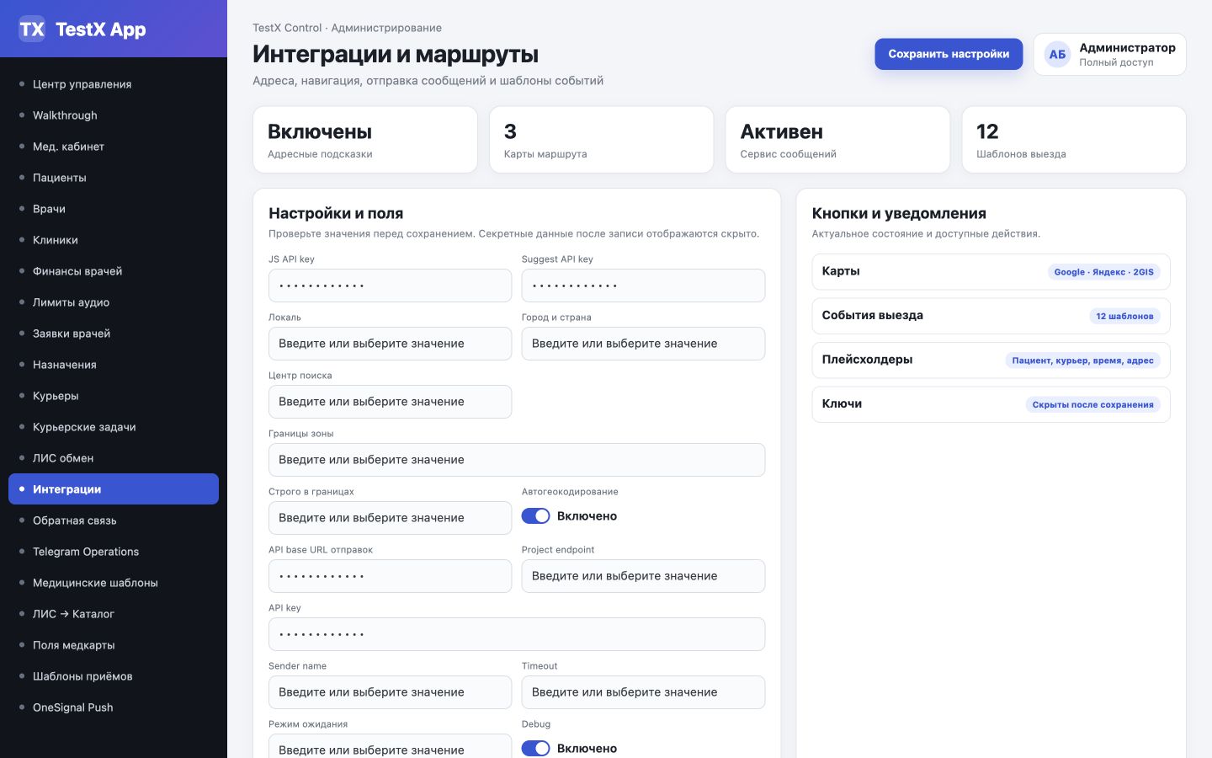Select Поля медкарты in sidebar
Screen dimensions: 1212x758
coord(114,645)
